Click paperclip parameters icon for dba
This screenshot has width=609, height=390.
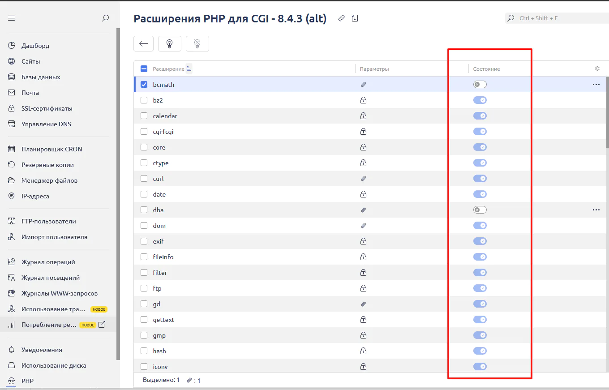coord(364,210)
